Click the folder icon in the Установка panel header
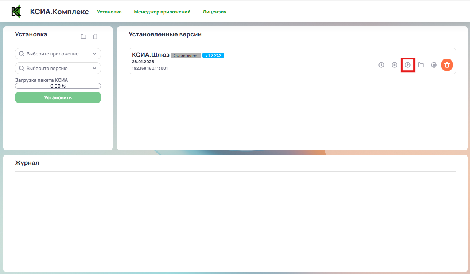 click(x=83, y=36)
